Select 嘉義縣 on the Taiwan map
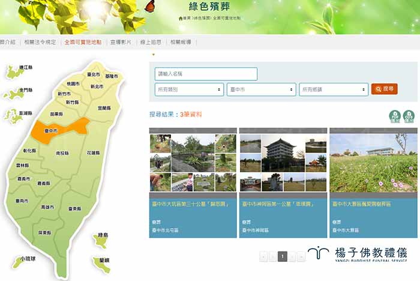The width and height of the screenshot is (420, 281). tap(44, 183)
